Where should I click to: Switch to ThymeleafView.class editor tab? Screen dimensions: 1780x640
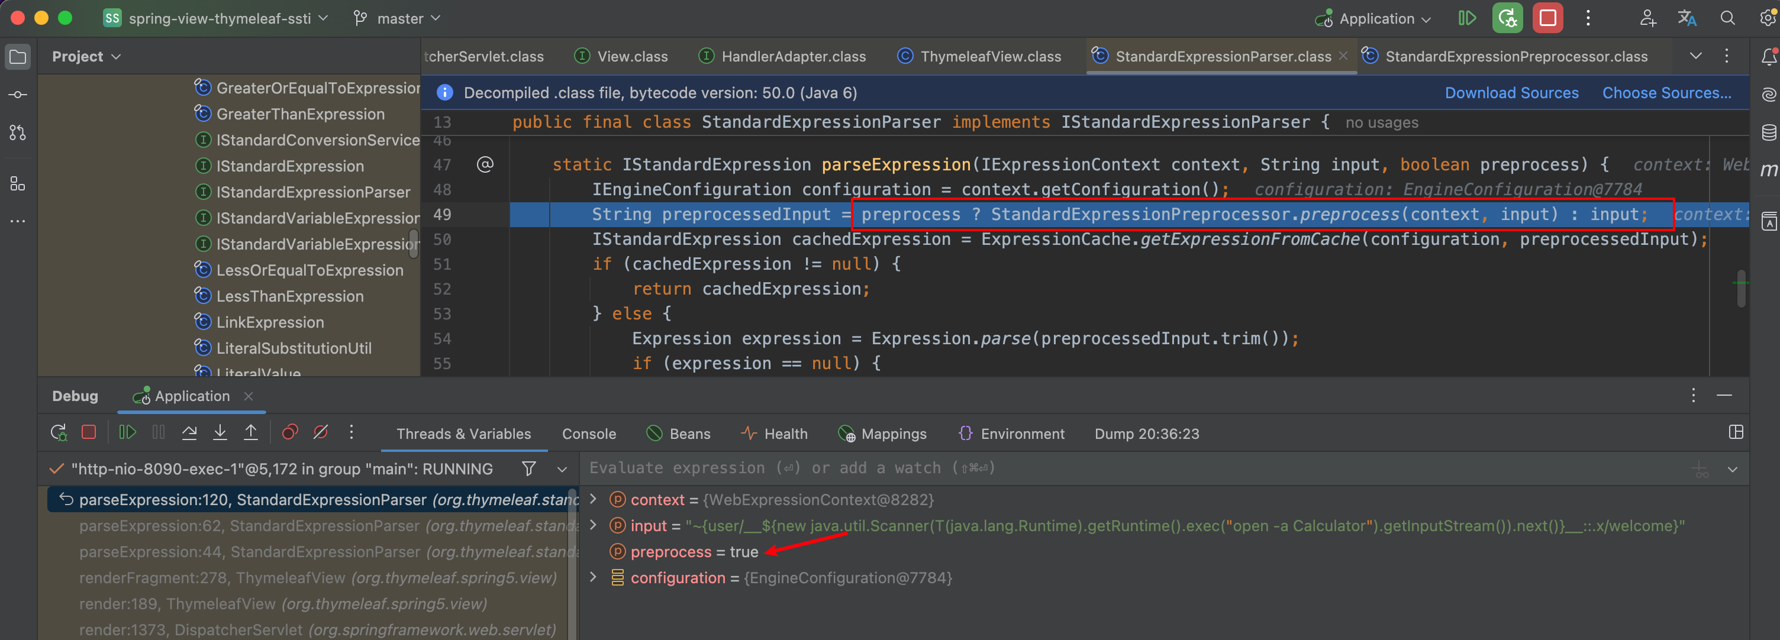pos(979,57)
